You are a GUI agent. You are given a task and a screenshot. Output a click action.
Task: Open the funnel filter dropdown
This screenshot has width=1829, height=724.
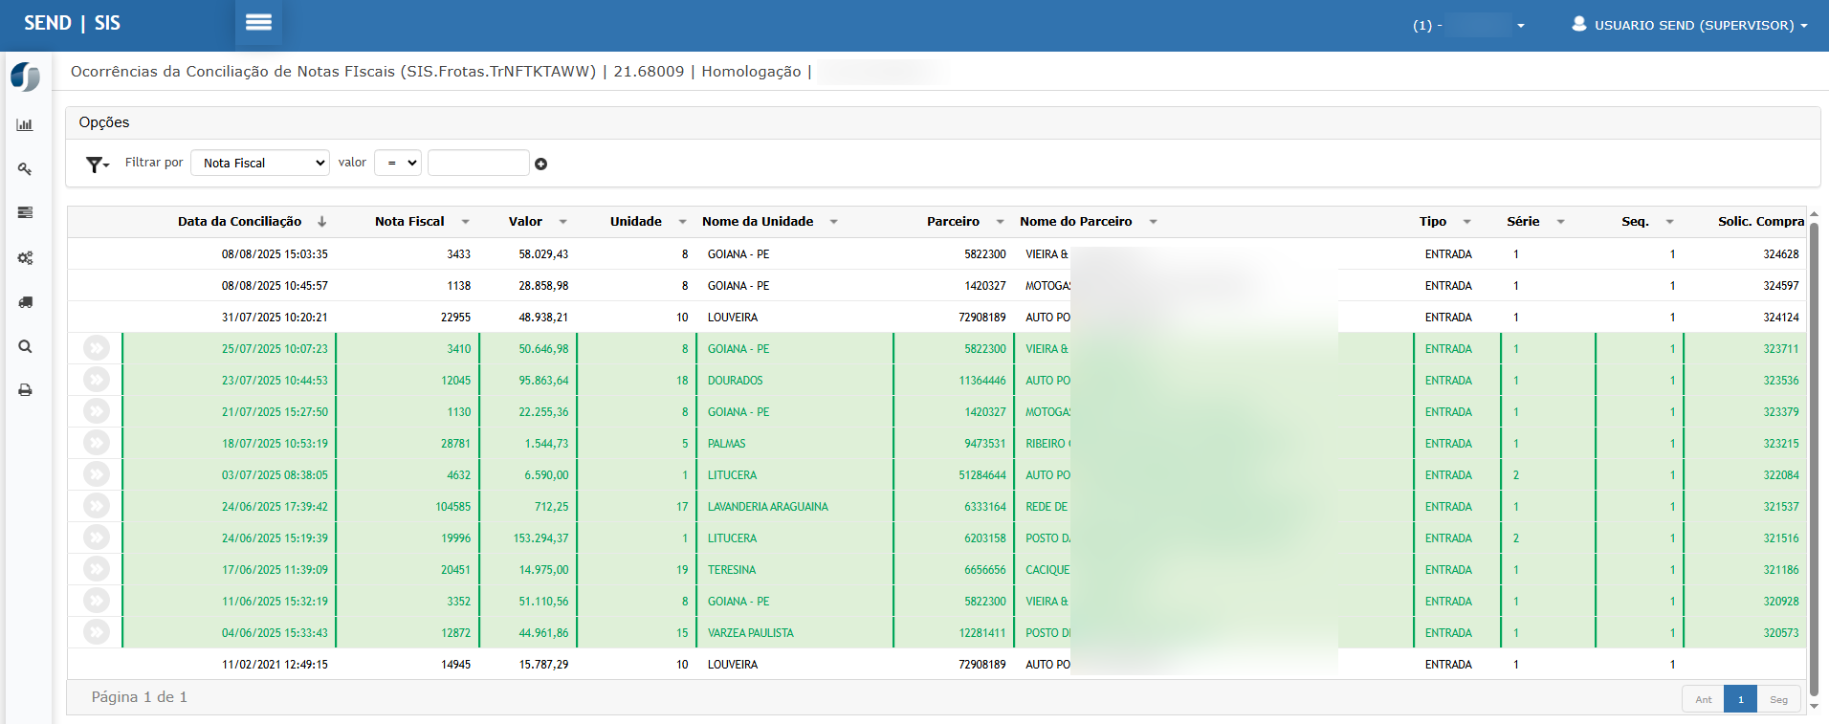tap(98, 165)
